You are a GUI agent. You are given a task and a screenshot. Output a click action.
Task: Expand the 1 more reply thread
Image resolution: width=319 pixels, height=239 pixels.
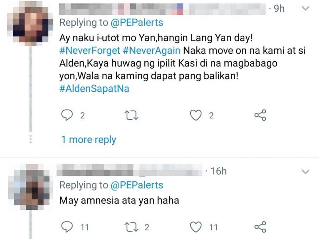[x=89, y=140]
